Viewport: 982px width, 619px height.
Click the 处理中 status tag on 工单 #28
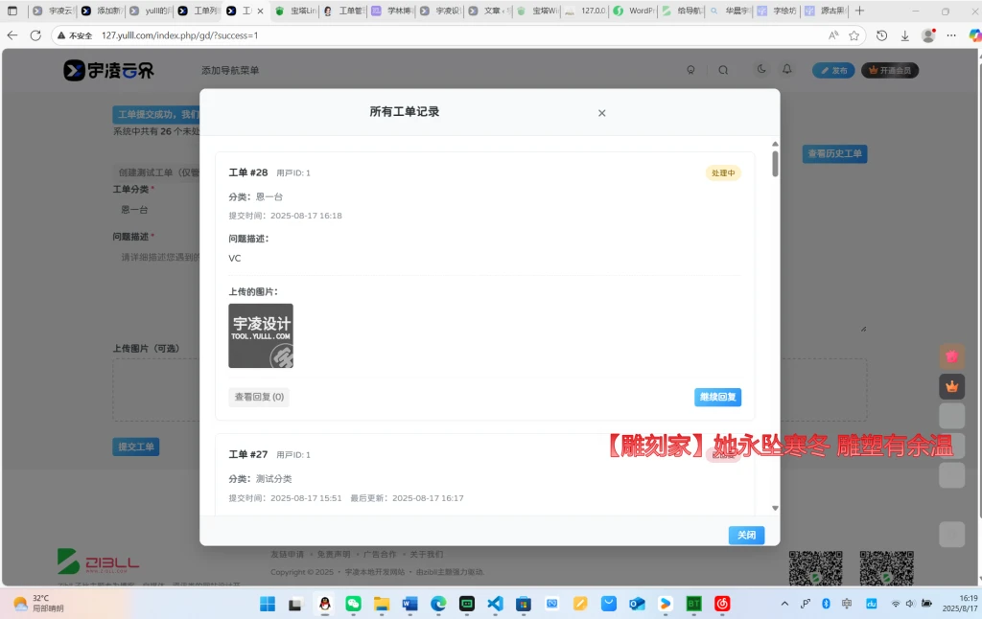pyautogui.click(x=723, y=172)
